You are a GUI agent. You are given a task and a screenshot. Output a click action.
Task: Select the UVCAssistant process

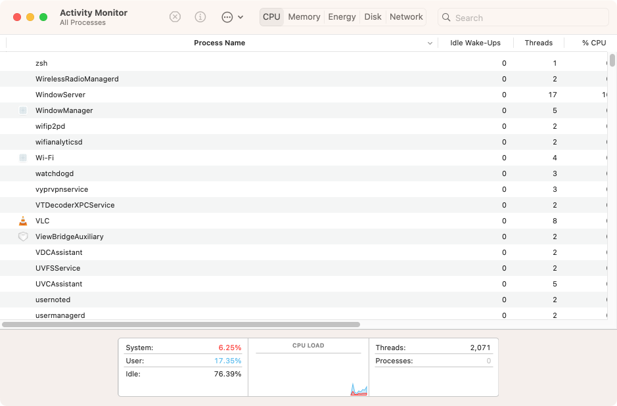58,284
